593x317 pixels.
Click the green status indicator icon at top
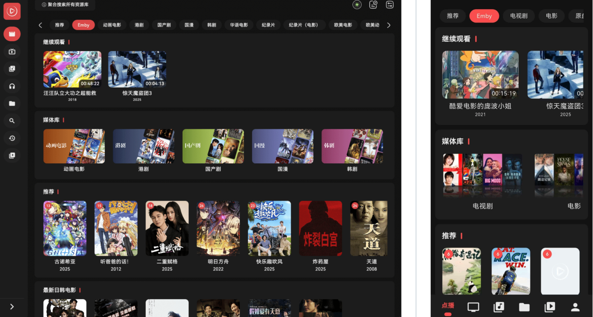[357, 5]
